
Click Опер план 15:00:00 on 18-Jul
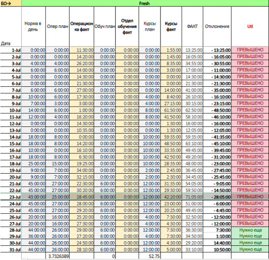tap(57, 164)
